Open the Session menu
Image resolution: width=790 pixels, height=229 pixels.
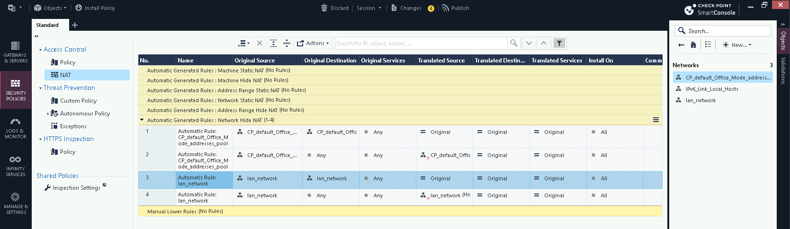coord(368,8)
